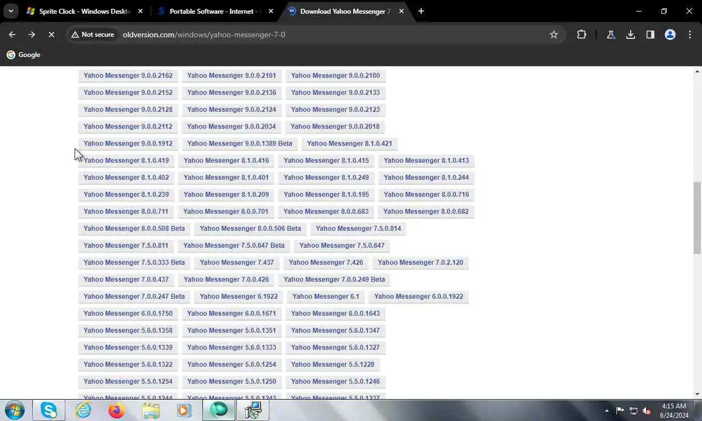Open Yahoo Messenger 9.0.0.2136 link

click(231, 93)
